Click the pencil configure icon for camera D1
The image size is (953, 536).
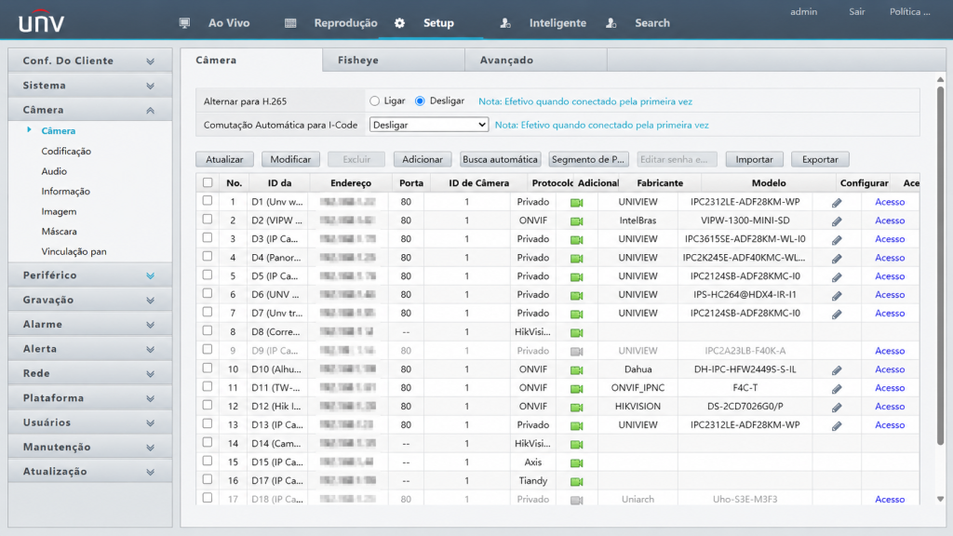click(x=837, y=202)
